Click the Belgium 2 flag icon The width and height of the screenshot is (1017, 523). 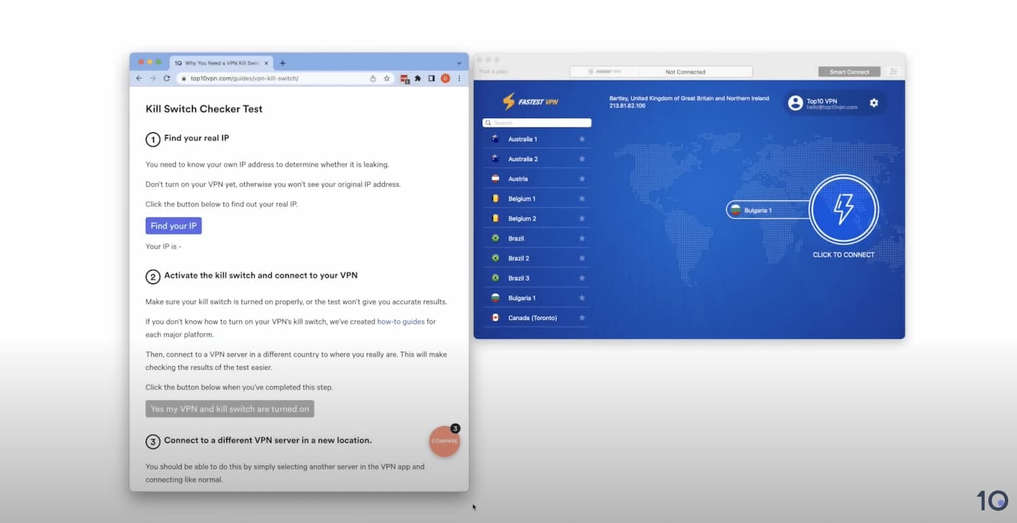pos(496,218)
